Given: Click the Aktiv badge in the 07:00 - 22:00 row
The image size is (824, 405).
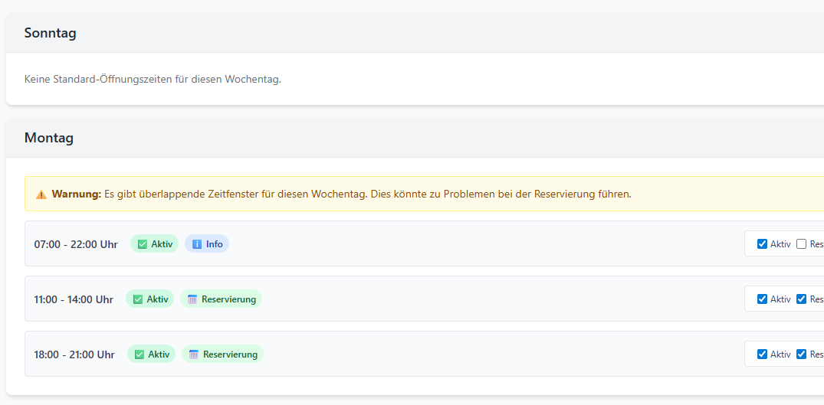Looking at the screenshot, I should (x=155, y=244).
